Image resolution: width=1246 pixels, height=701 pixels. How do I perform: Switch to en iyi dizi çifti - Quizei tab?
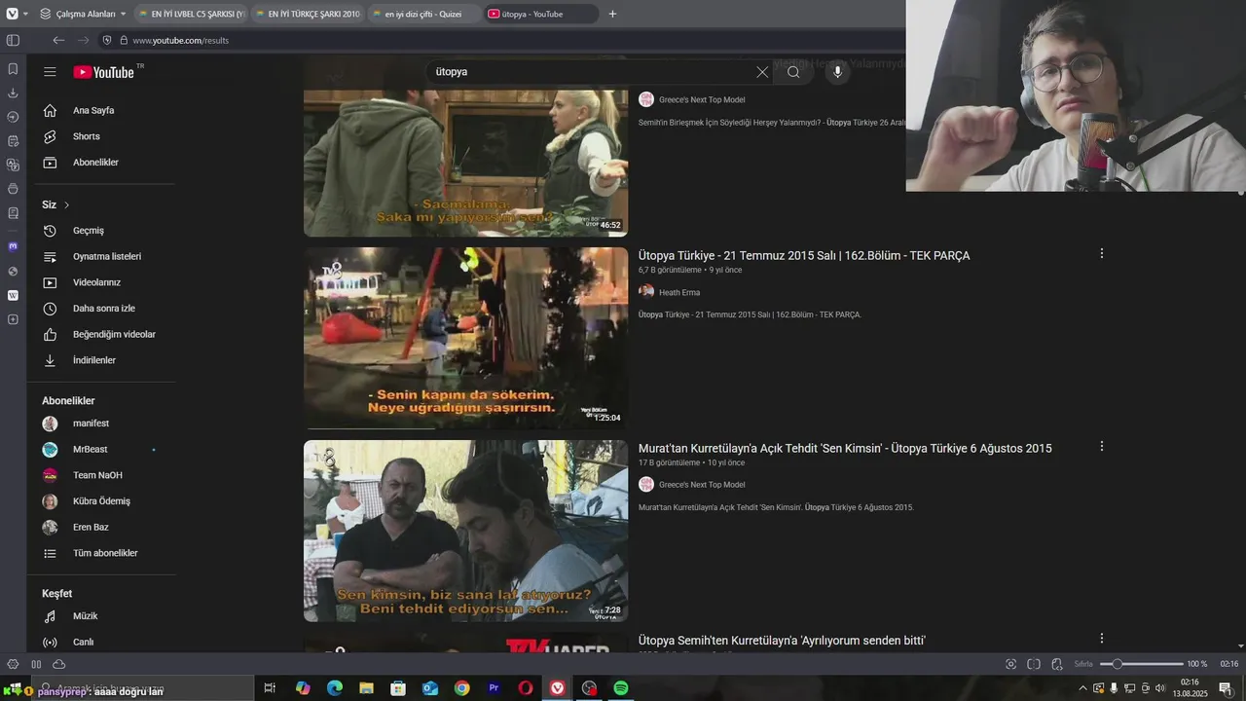[422, 14]
